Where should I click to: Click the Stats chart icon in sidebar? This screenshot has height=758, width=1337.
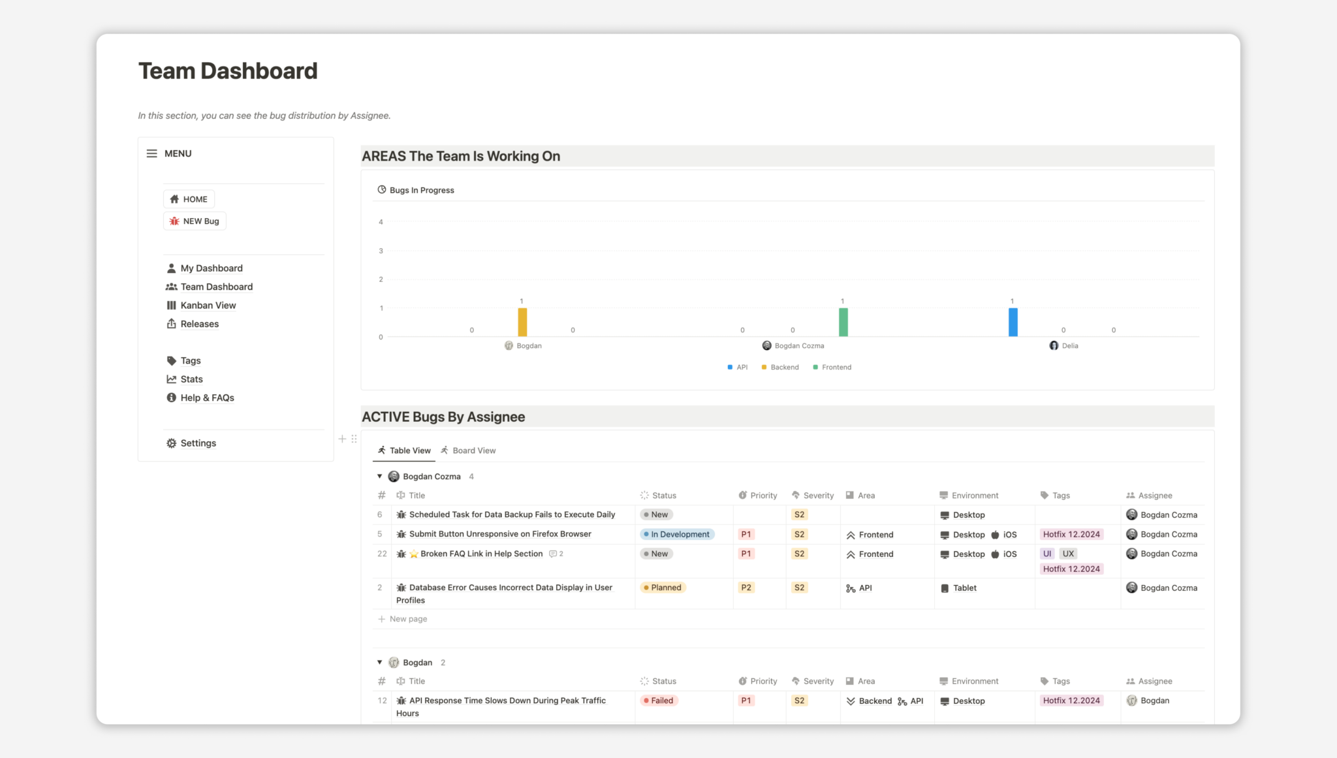(x=171, y=379)
